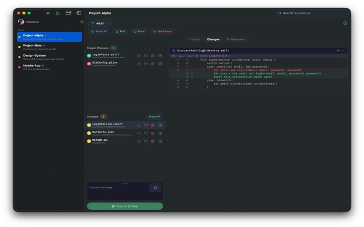
Task: Unstage OldConfig.plist with its minus icon
Action: [x=160, y=64]
